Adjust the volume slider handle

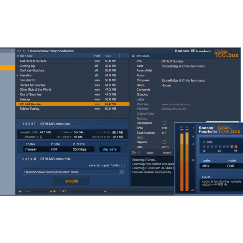tap(51, 191)
